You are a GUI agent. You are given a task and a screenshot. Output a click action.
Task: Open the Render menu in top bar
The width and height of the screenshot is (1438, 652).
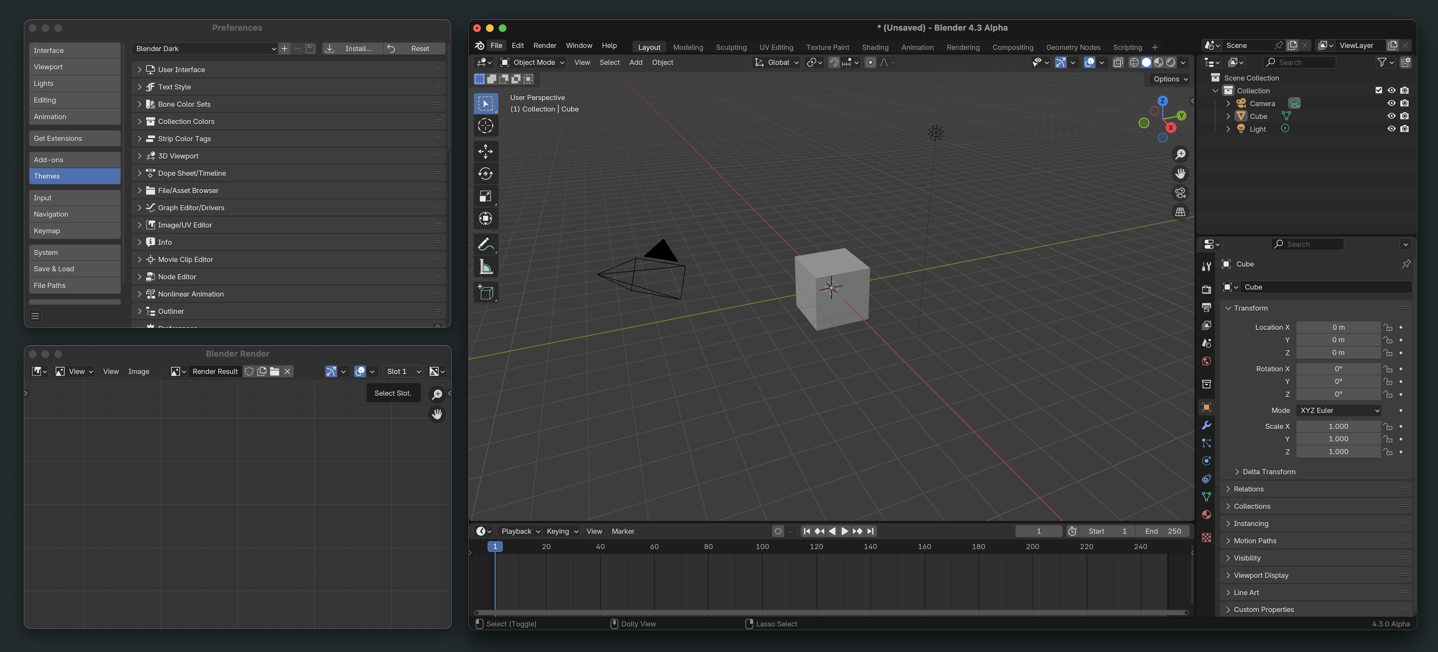click(x=544, y=46)
